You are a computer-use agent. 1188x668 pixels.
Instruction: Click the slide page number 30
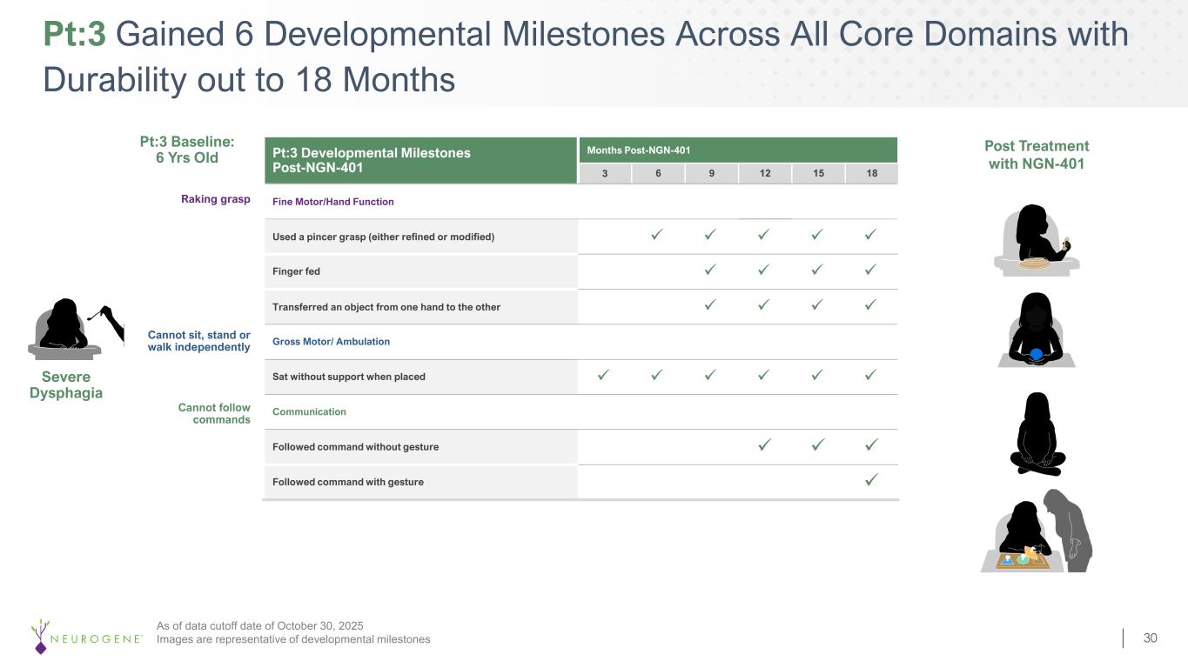[x=1150, y=638]
